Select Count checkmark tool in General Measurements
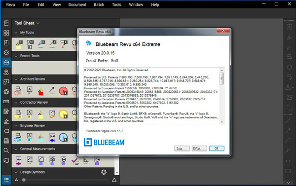296x186 pixels. tap(75, 161)
